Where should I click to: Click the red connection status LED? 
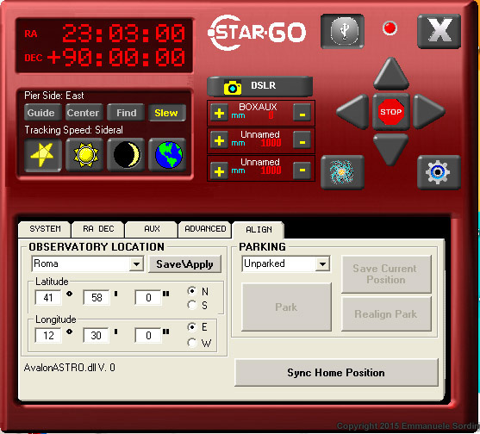tap(390, 28)
